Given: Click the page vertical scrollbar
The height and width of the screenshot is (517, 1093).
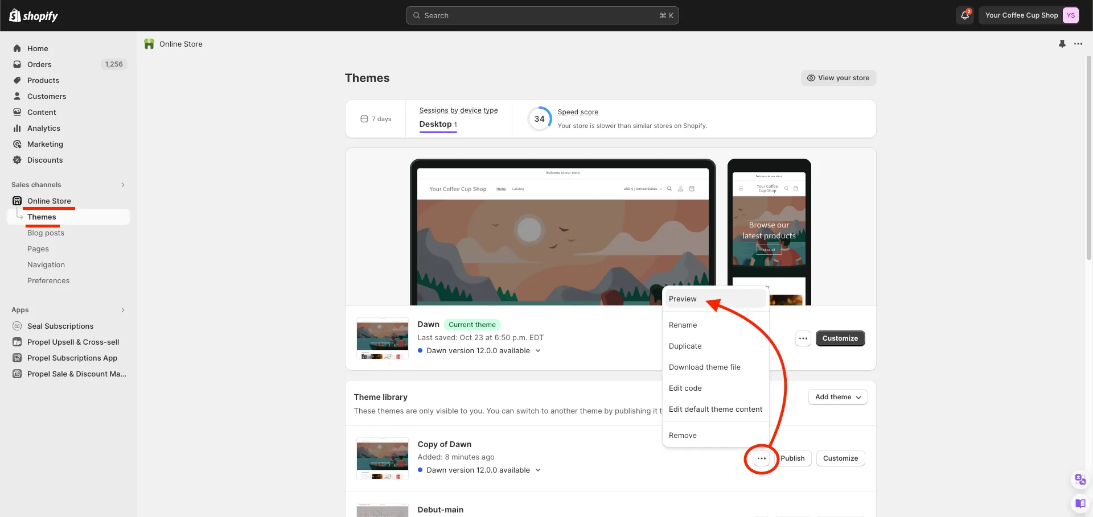Looking at the screenshot, I should click(1089, 159).
